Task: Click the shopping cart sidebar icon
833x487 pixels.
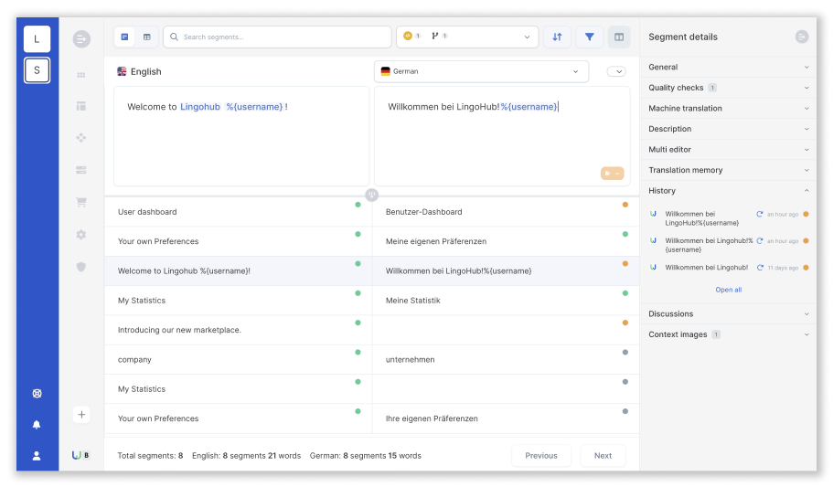Action: (81, 202)
